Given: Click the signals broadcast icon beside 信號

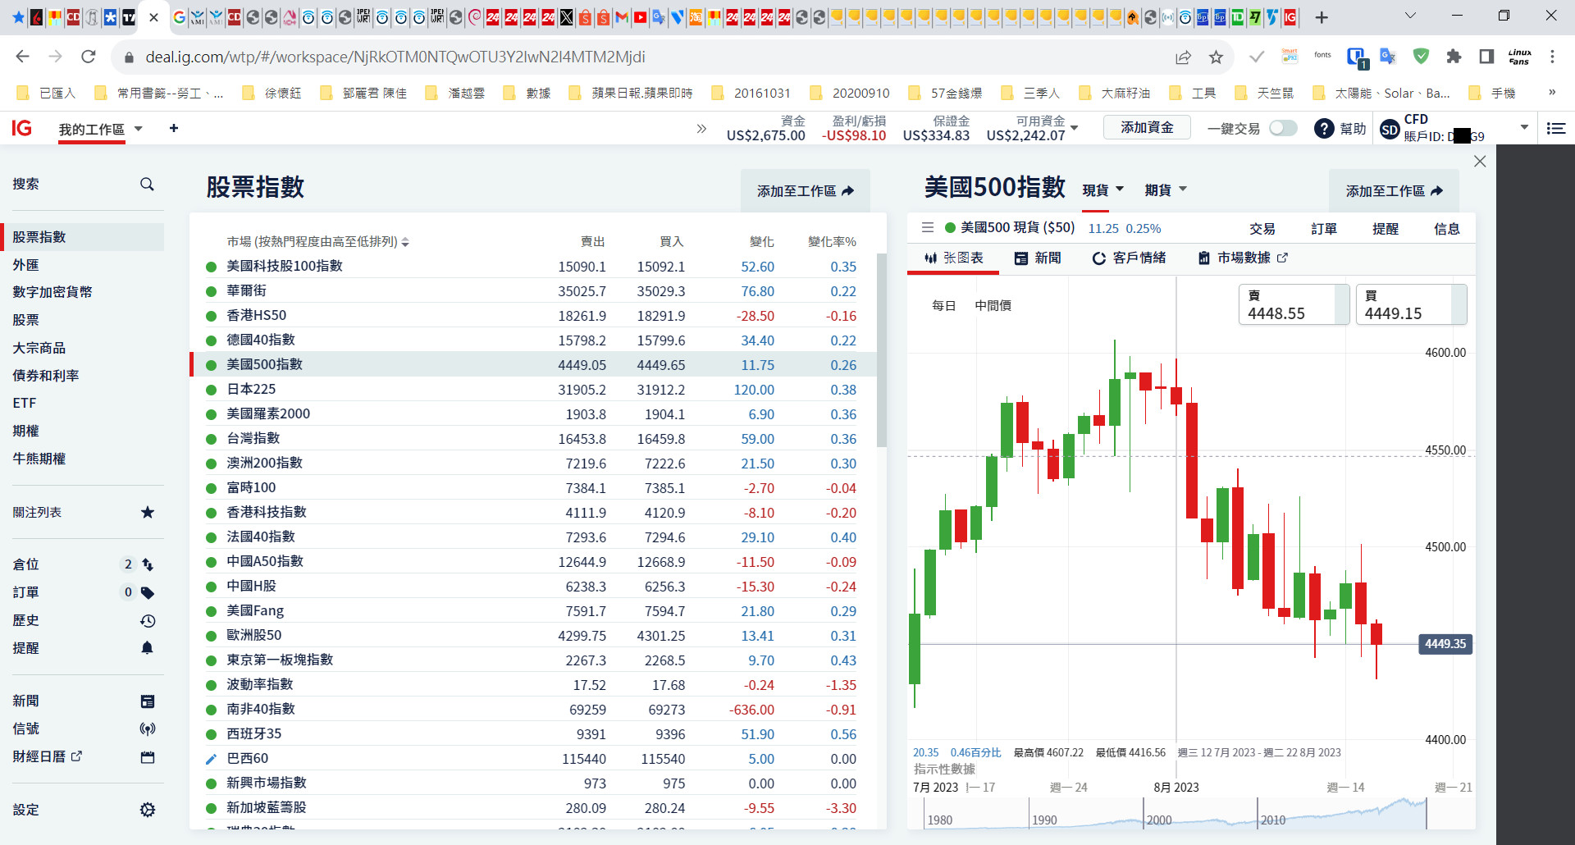Looking at the screenshot, I should click(x=148, y=729).
